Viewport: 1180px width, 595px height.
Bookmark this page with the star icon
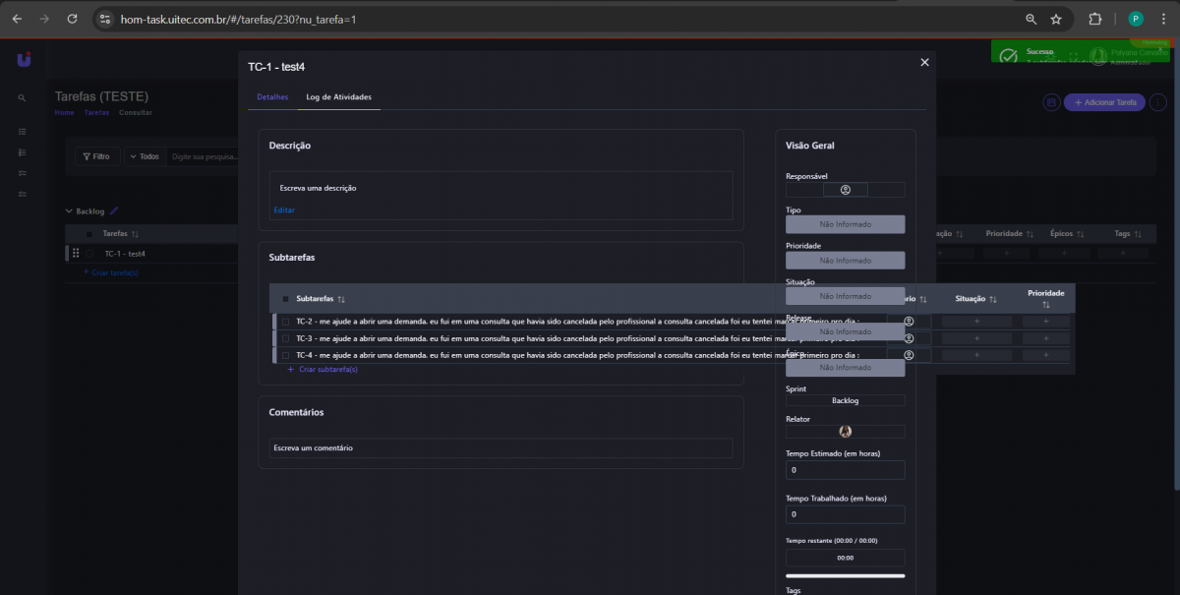[x=1056, y=19]
